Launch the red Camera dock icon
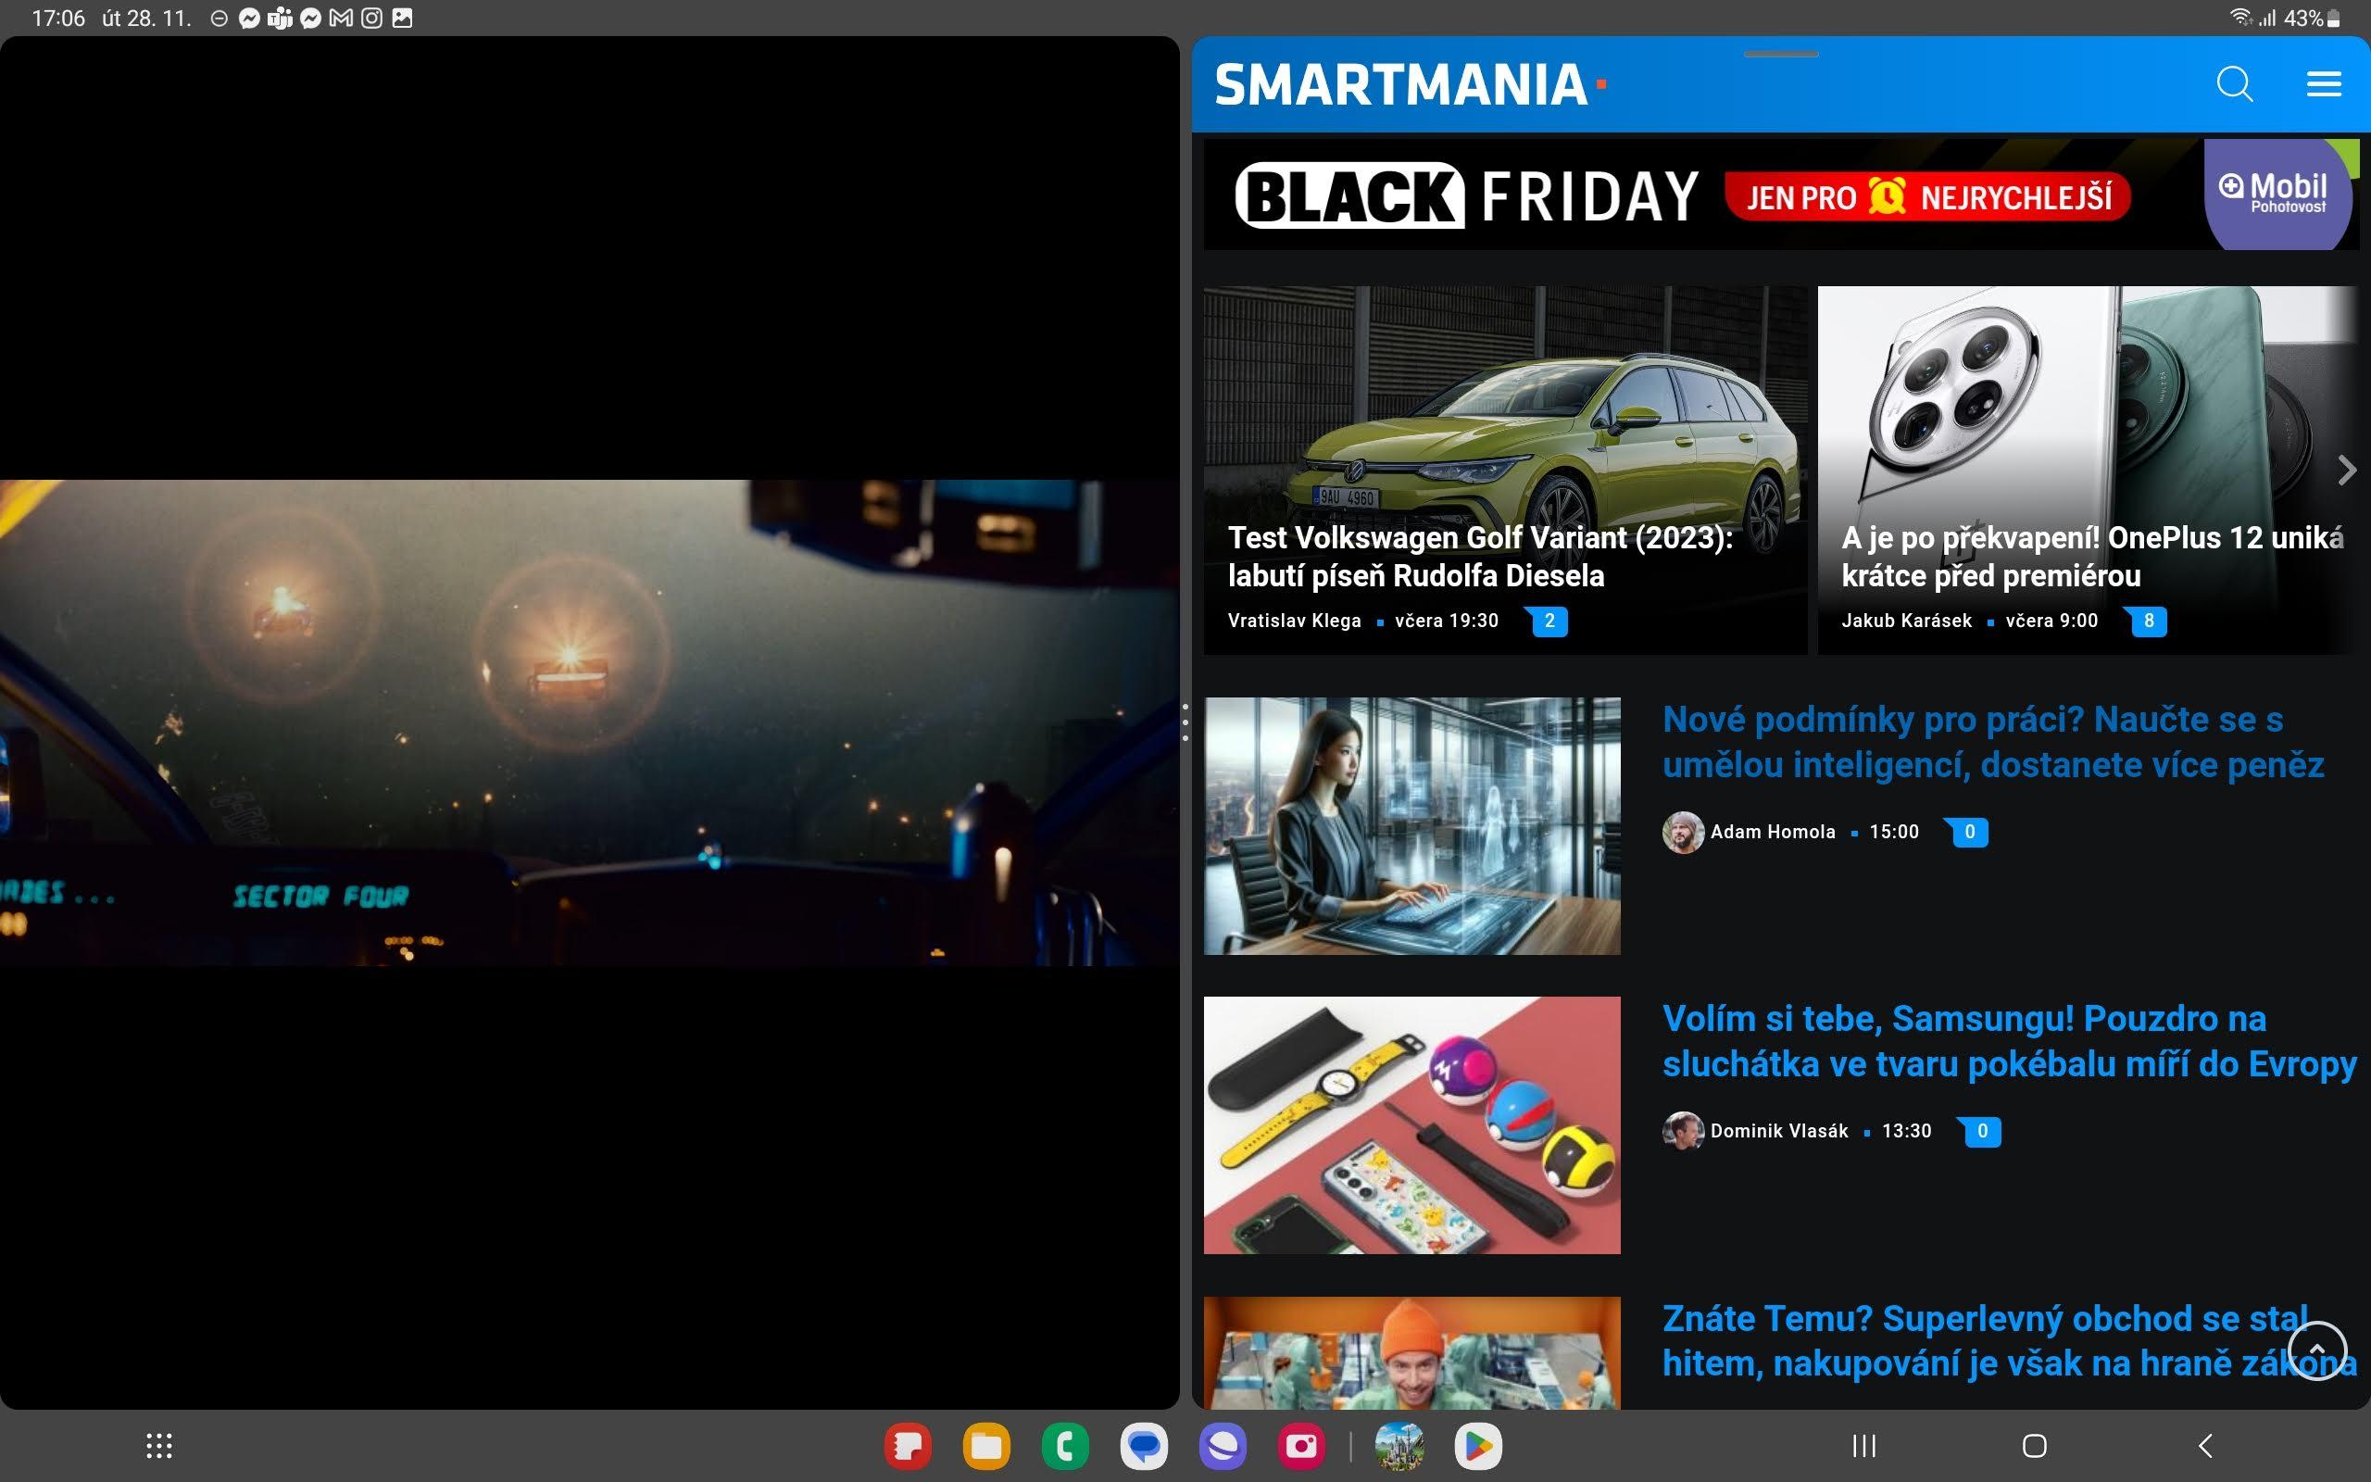This screenshot has height=1482, width=2371. point(1301,1446)
